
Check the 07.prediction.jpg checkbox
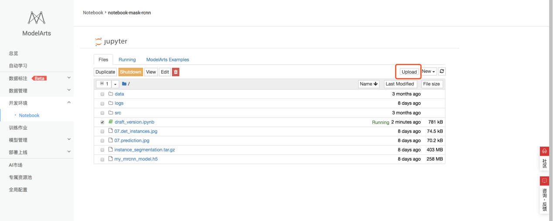tap(102, 141)
